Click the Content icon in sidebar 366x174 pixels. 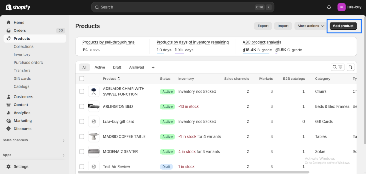(9, 105)
